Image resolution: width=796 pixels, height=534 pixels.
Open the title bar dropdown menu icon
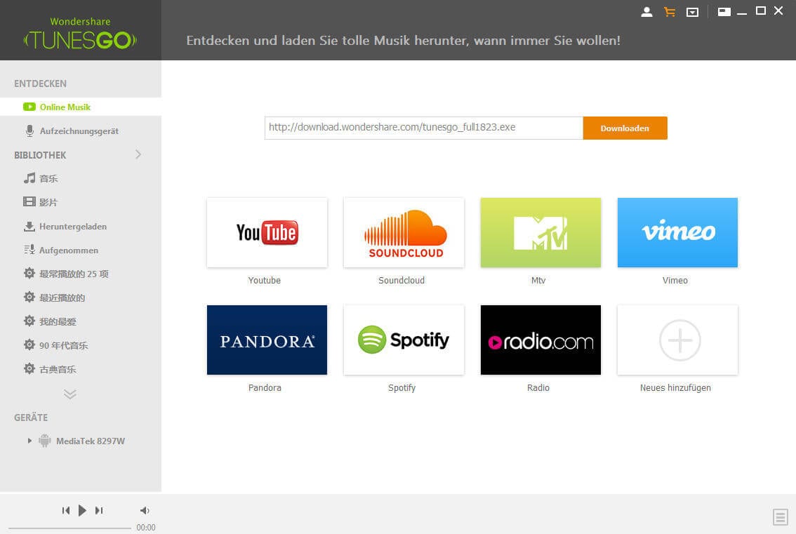pos(692,12)
